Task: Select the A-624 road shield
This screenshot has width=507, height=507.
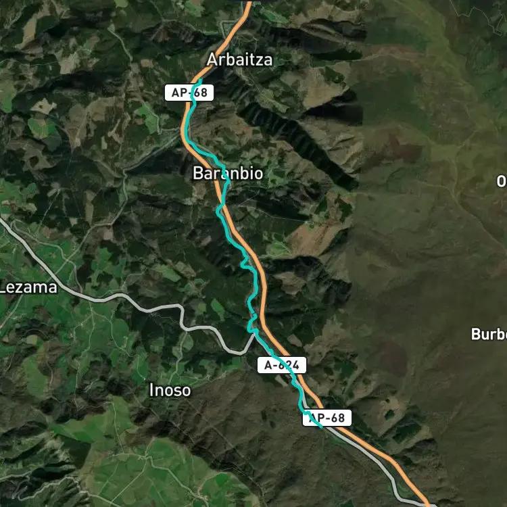Action: (282, 365)
